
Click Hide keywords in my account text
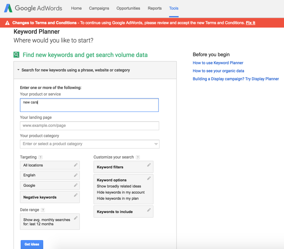(121, 192)
